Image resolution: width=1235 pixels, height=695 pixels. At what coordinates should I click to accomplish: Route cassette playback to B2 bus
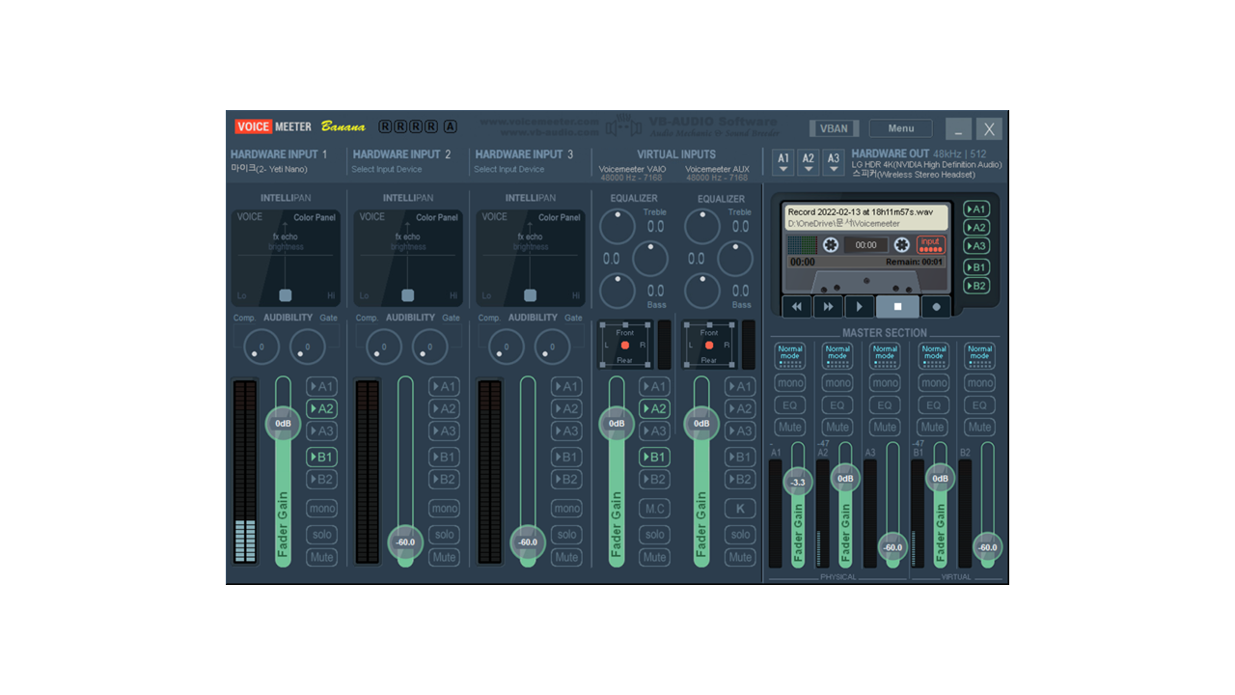pos(976,286)
